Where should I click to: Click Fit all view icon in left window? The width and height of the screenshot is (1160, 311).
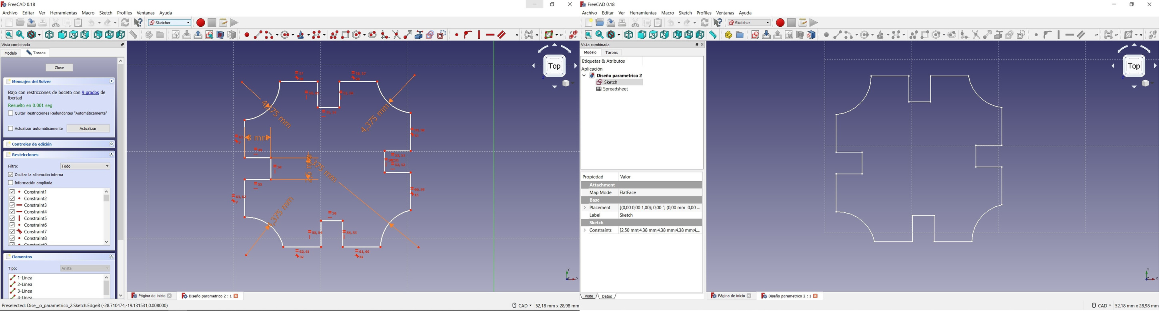tap(8, 35)
